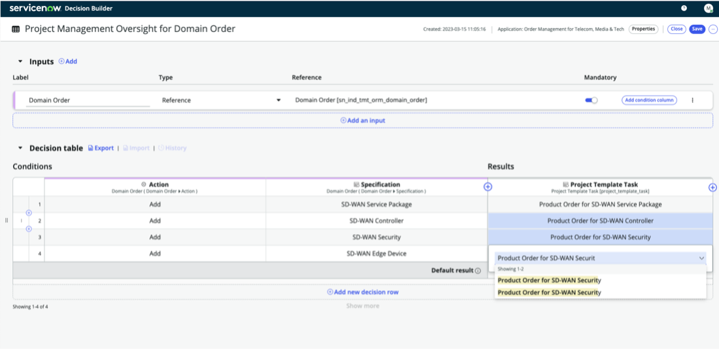
Task: Click Show more below the table
Action: click(x=362, y=306)
